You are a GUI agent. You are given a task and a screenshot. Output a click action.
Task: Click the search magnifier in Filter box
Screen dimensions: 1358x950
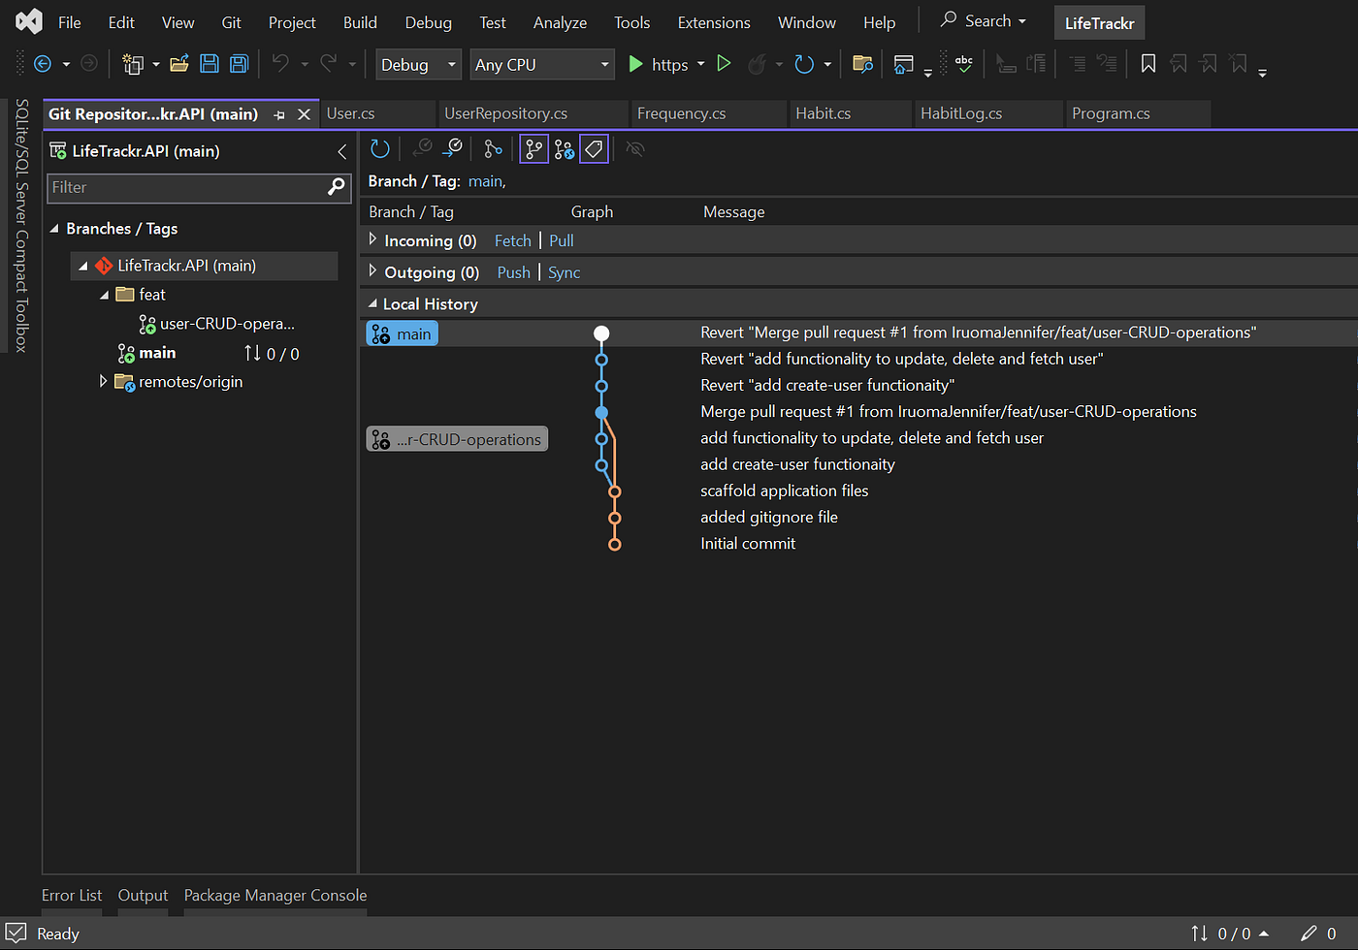click(336, 187)
